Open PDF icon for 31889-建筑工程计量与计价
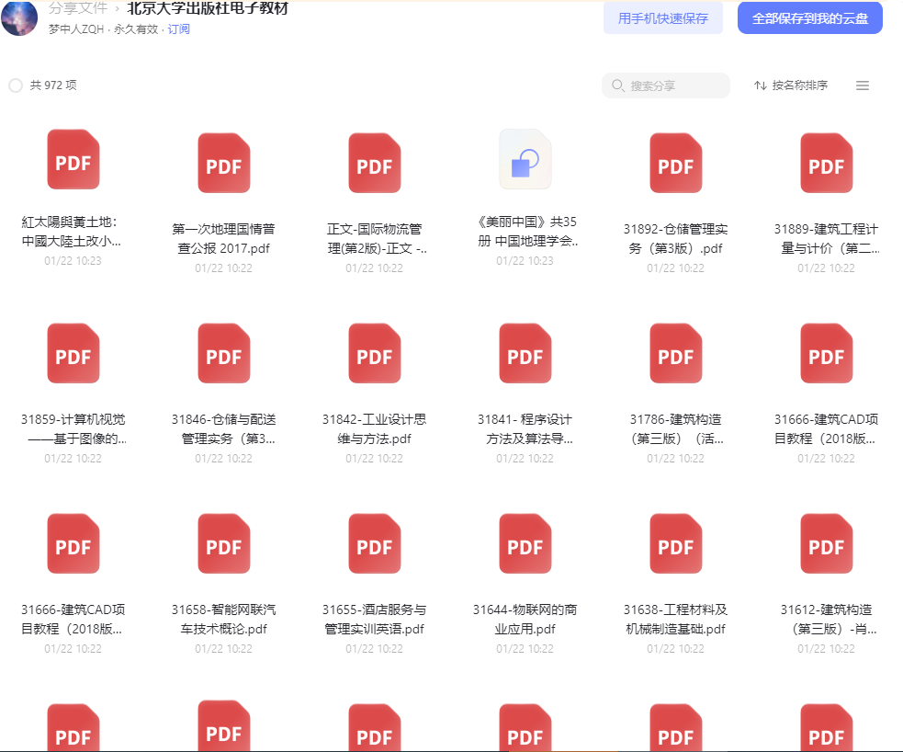The width and height of the screenshot is (903, 752). pos(827,163)
